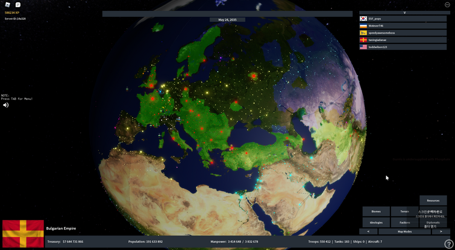
Task: Click the red-yellow cross flag beside taningiadanae
Action: click(x=363, y=40)
